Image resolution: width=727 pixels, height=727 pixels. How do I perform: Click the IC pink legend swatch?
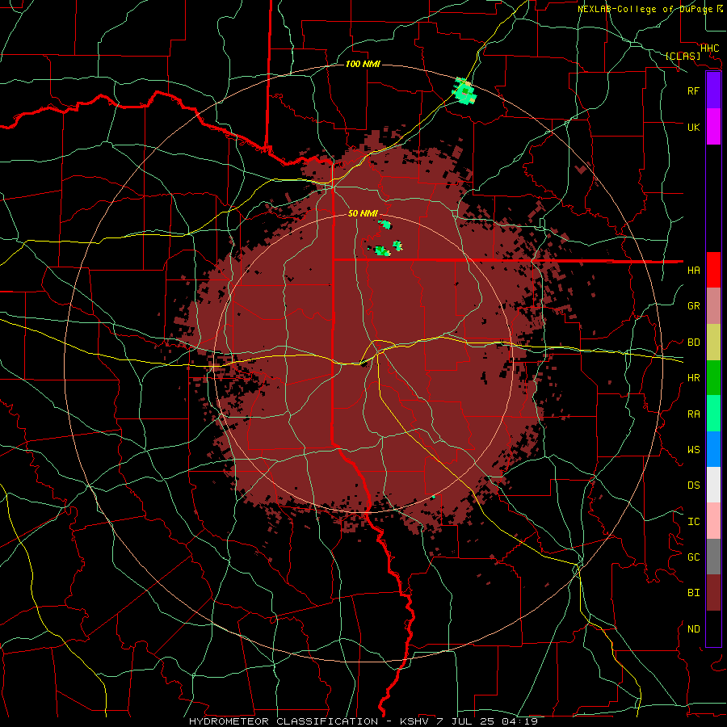[713, 521]
